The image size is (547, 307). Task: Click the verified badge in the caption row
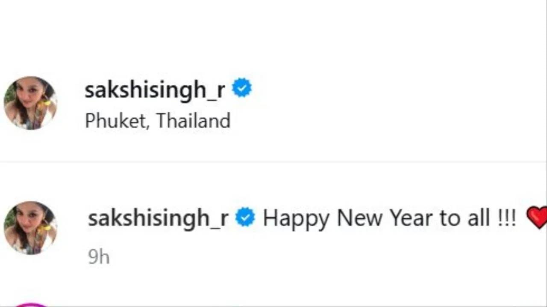(245, 217)
